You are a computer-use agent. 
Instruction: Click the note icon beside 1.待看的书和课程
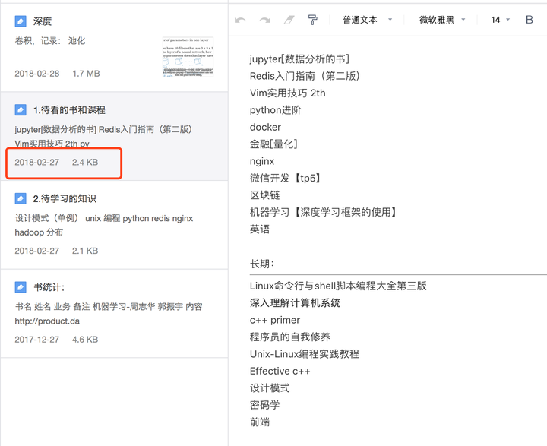pyautogui.click(x=21, y=110)
